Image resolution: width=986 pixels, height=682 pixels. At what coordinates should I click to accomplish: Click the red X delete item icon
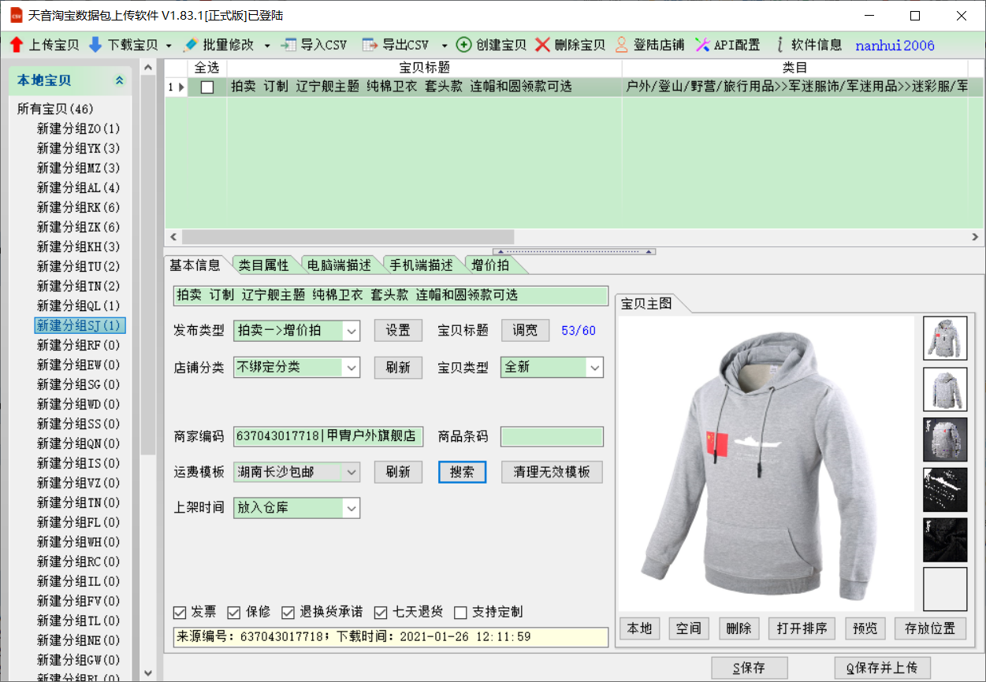click(542, 45)
